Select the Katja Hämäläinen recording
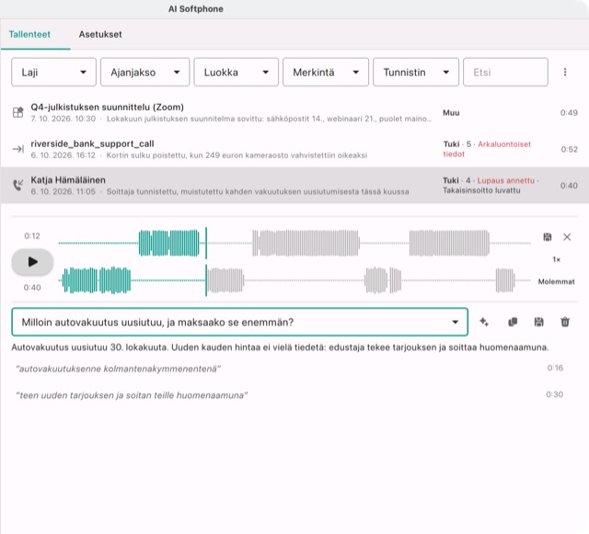 point(294,186)
